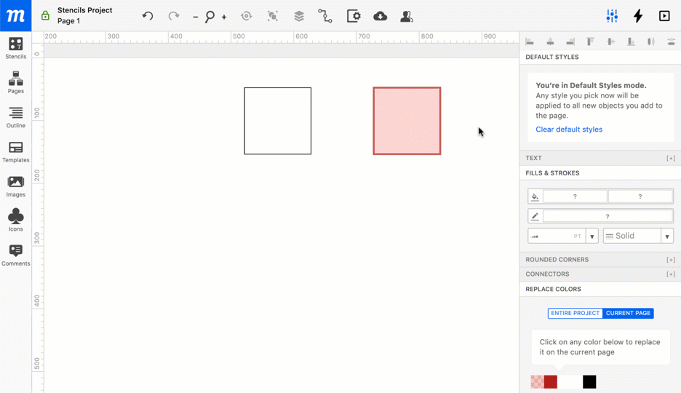Click the undo arrow icon
Screen dimensions: 681x393
148,16
